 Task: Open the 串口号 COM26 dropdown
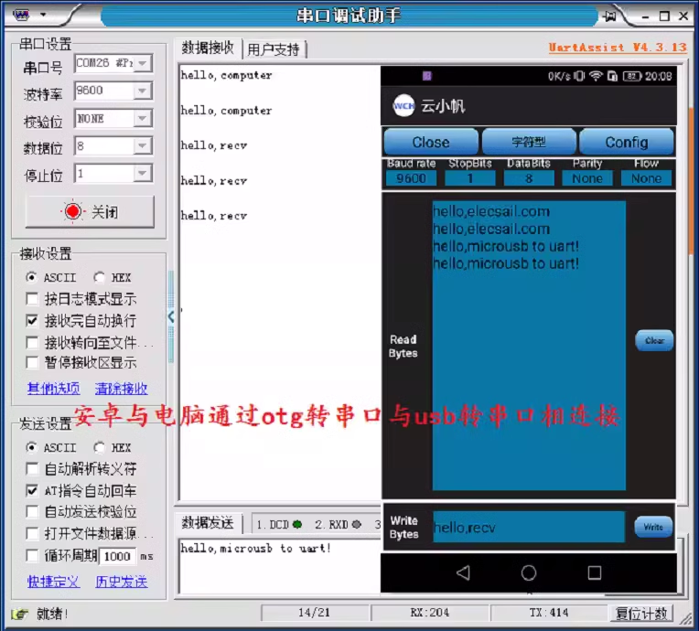click(x=143, y=63)
